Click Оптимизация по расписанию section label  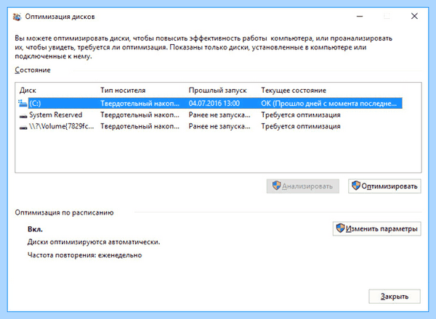coord(64,212)
